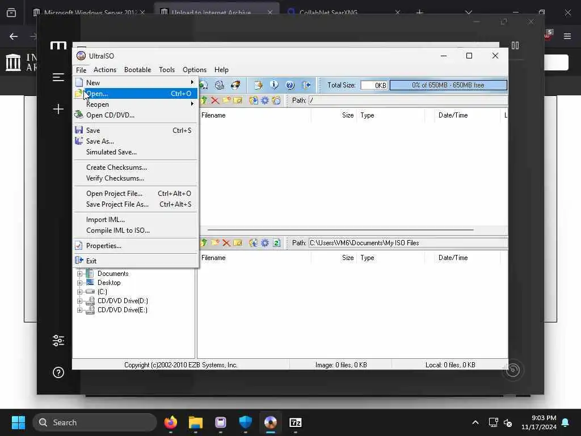Open Properties... from File menu

pos(135,246)
